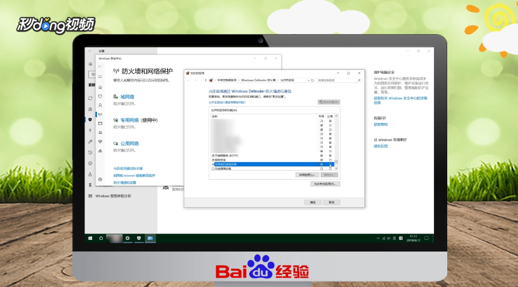Open volume speaker icon in system tray
Image resolution: width=518 pixels, height=287 pixels.
tap(389, 238)
